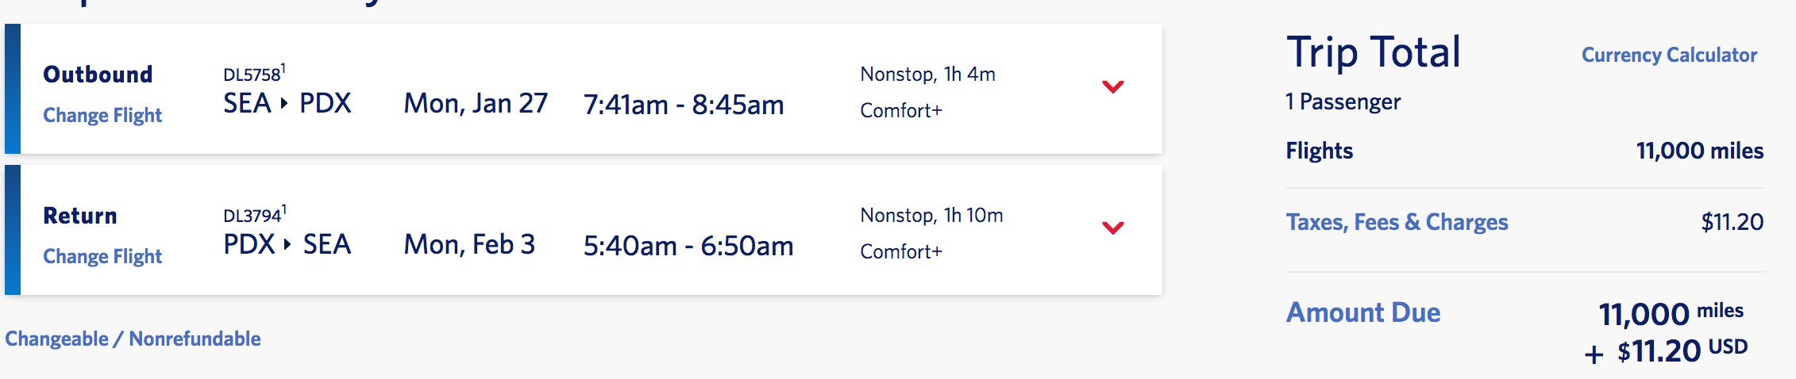View the Taxes, Fees & Charges breakdown

[x=1397, y=222]
